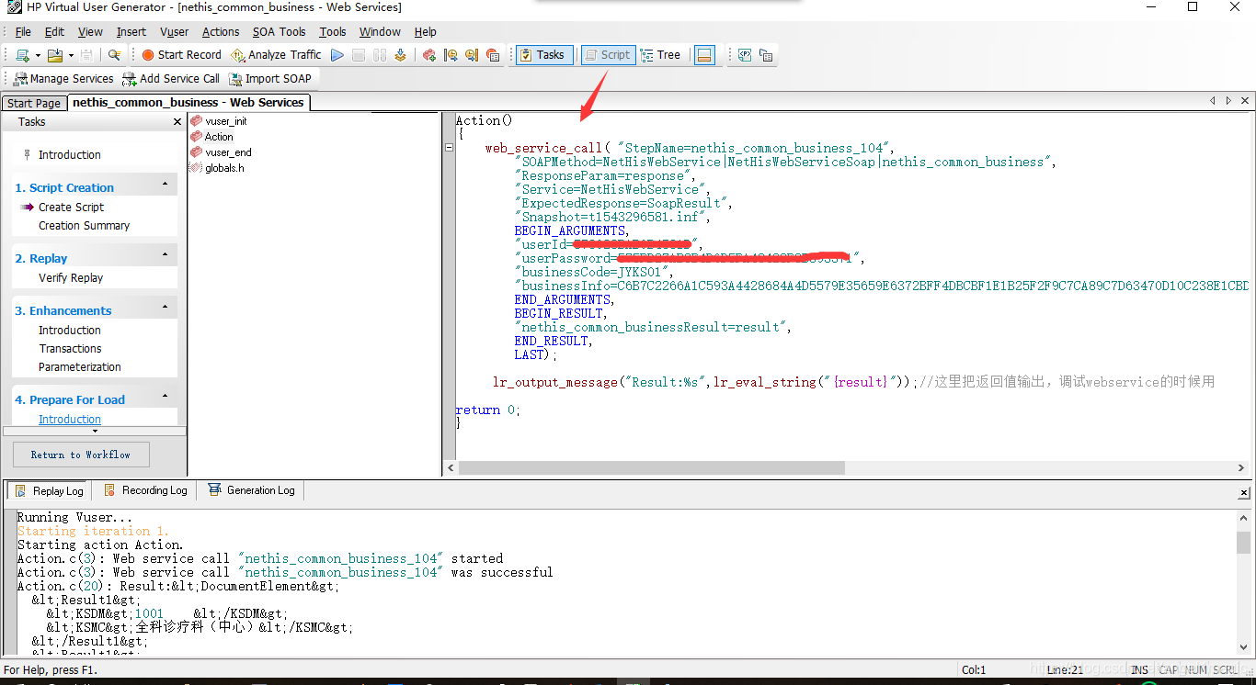Expand the Open Script dropdown arrow
1256x685 pixels.
pyautogui.click(x=71, y=55)
